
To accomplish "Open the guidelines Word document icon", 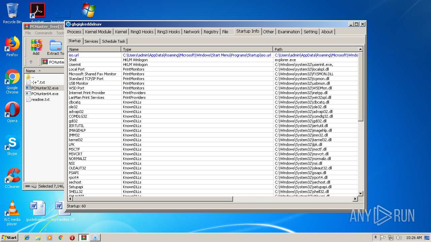I will (37, 211).
